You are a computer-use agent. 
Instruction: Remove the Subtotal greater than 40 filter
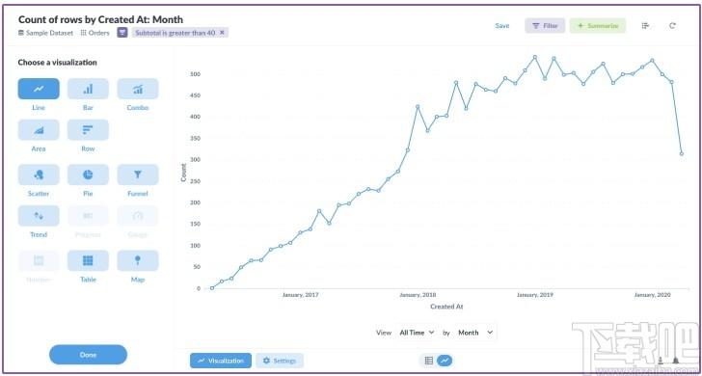click(x=222, y=33)
